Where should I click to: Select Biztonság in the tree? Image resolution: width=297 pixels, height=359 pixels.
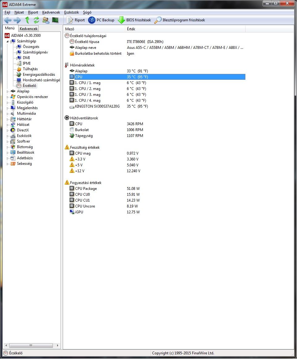(x=25, y=147)
